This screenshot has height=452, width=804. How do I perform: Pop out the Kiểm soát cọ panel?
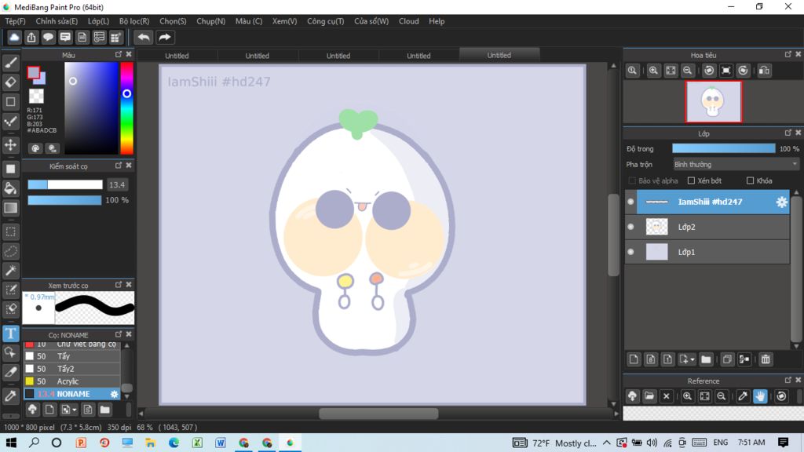pyautogui.click(x=119, y=166)
